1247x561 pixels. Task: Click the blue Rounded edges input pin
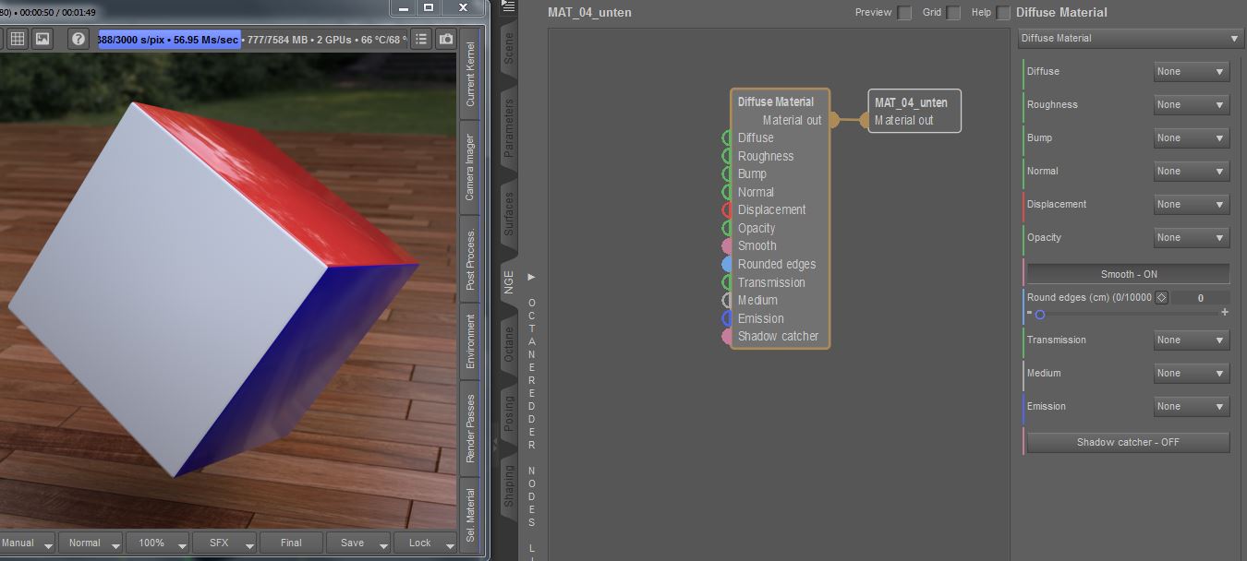point(727,264)
